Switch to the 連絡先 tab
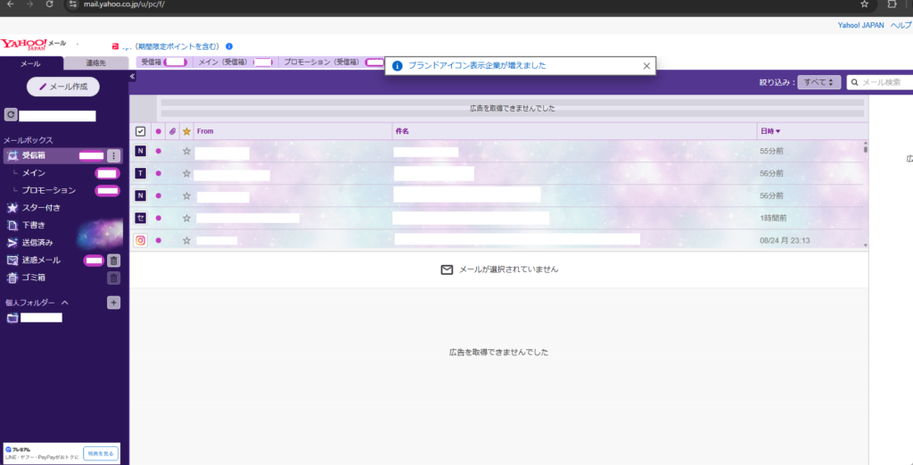 95,63
